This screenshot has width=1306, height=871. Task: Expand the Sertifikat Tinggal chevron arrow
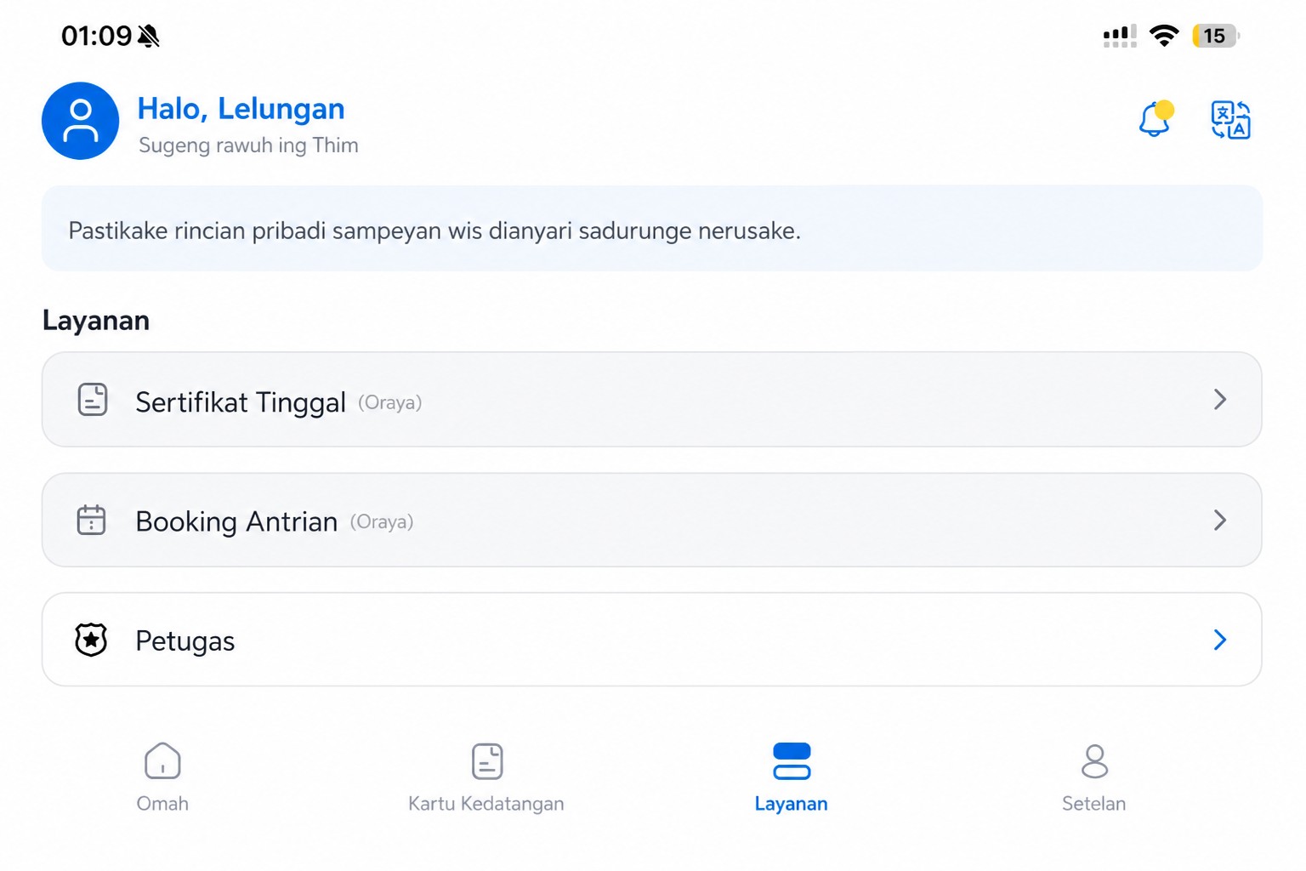pos(1220,399)
